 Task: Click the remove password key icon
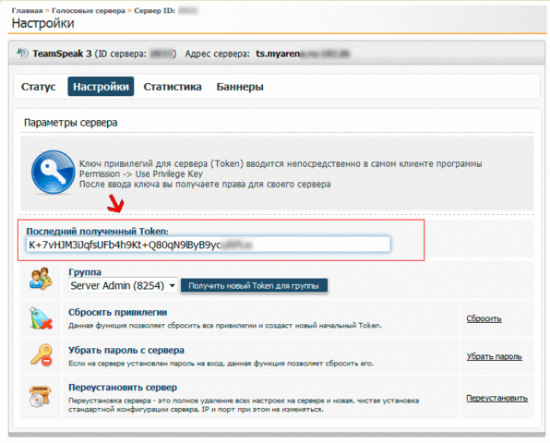coord(41,355)
